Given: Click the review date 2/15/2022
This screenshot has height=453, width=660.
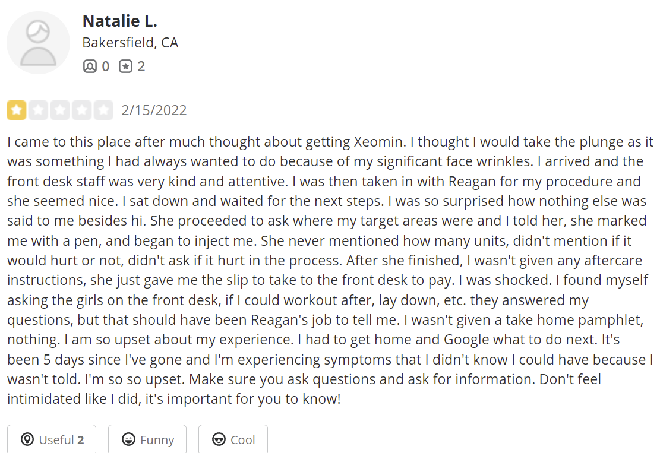Looking at the screenshot, I should (x=154, y=110).
